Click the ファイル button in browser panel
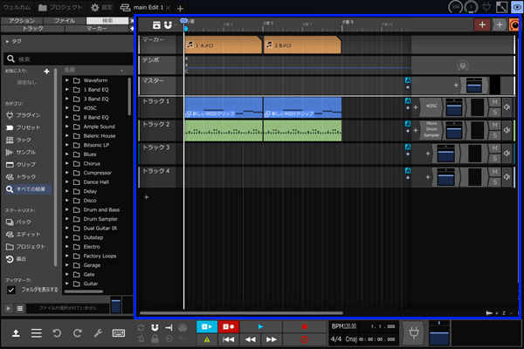This screenshot has width=524, height=349. (x=65, y=19)
